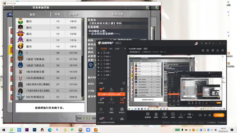The height and width of the screenshot is (133, 237).
Task: Select 5红色的剑桑达 agent row
Action: 48,78
